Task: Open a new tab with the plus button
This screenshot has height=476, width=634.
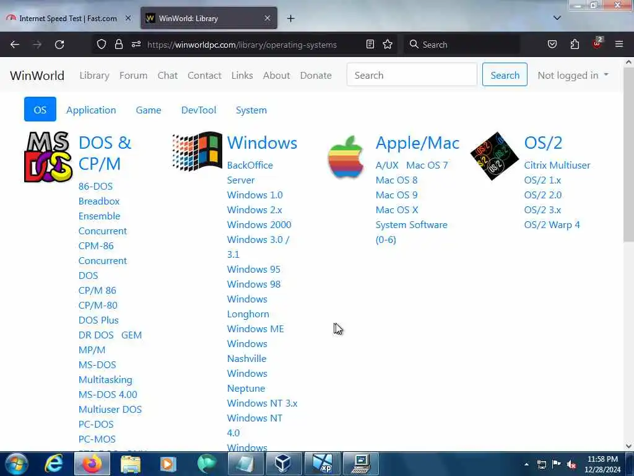Action: click(291, 19)
